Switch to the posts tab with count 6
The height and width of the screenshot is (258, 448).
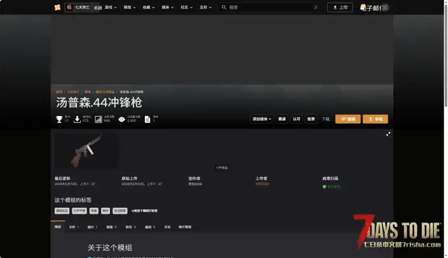tap(130, 227)
